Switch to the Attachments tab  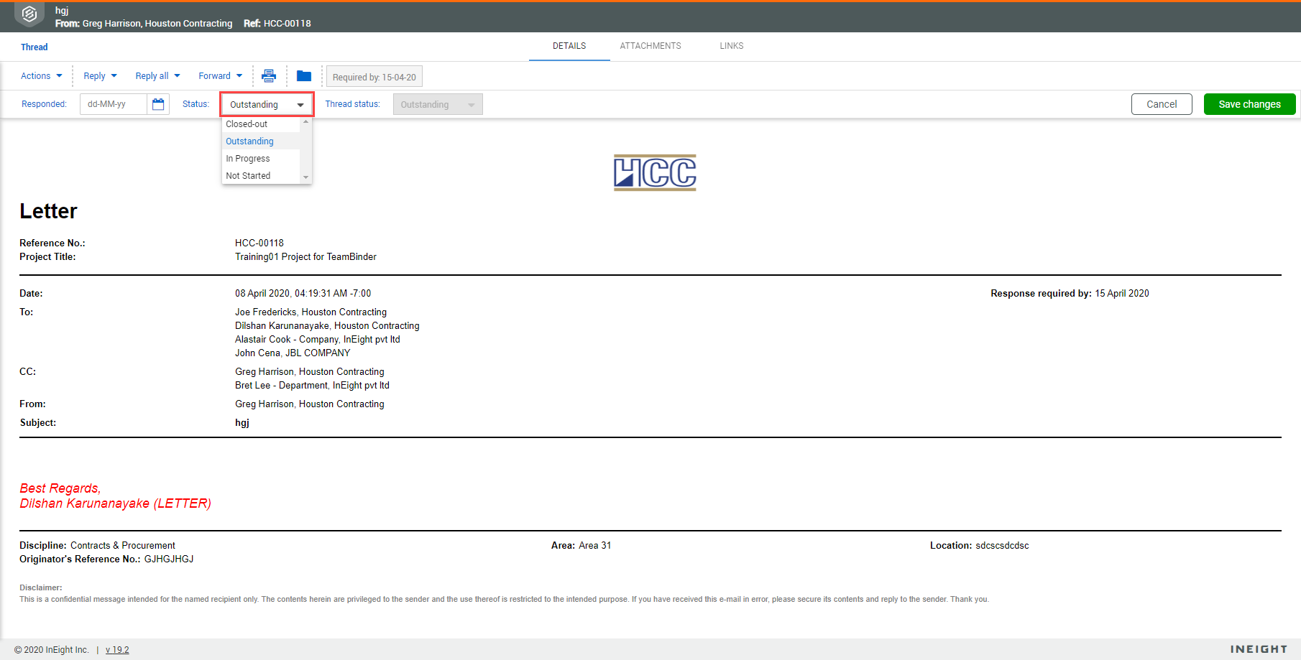(x=650, y=46)
